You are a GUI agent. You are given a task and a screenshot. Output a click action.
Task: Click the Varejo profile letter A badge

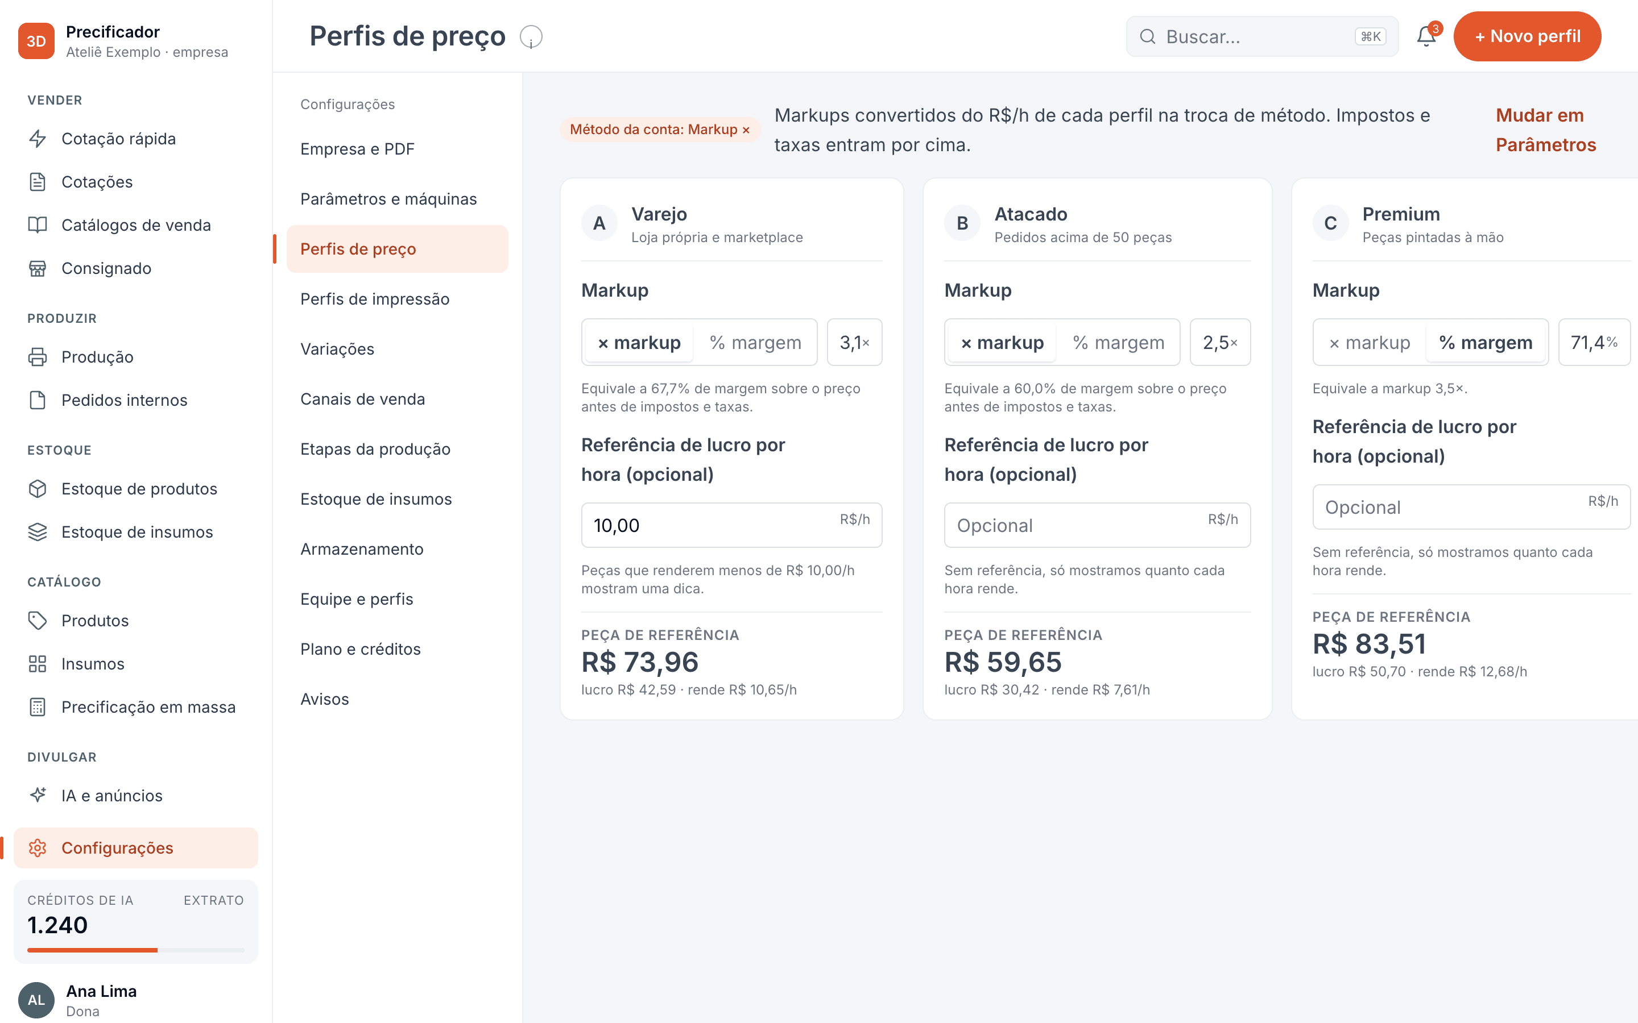coord(599,223)
